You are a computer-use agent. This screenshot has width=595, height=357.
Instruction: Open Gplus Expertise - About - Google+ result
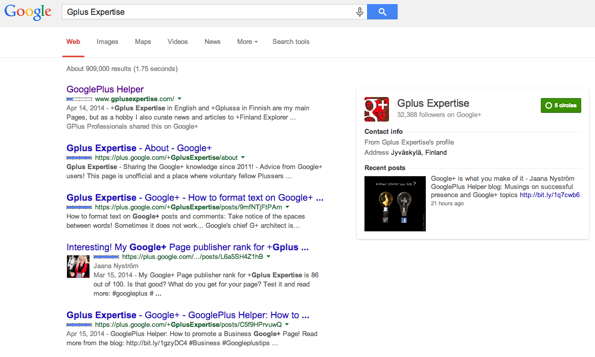point(139,148)
